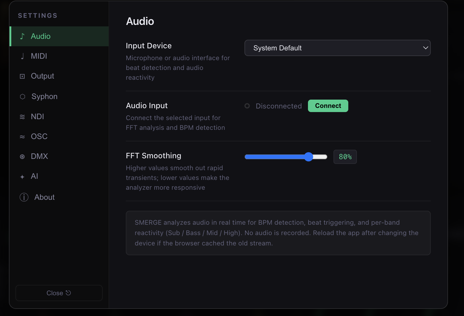Show the OSC settings page
Image resolution: width=464 pixels, height=316 pixels.
point(59,137)
